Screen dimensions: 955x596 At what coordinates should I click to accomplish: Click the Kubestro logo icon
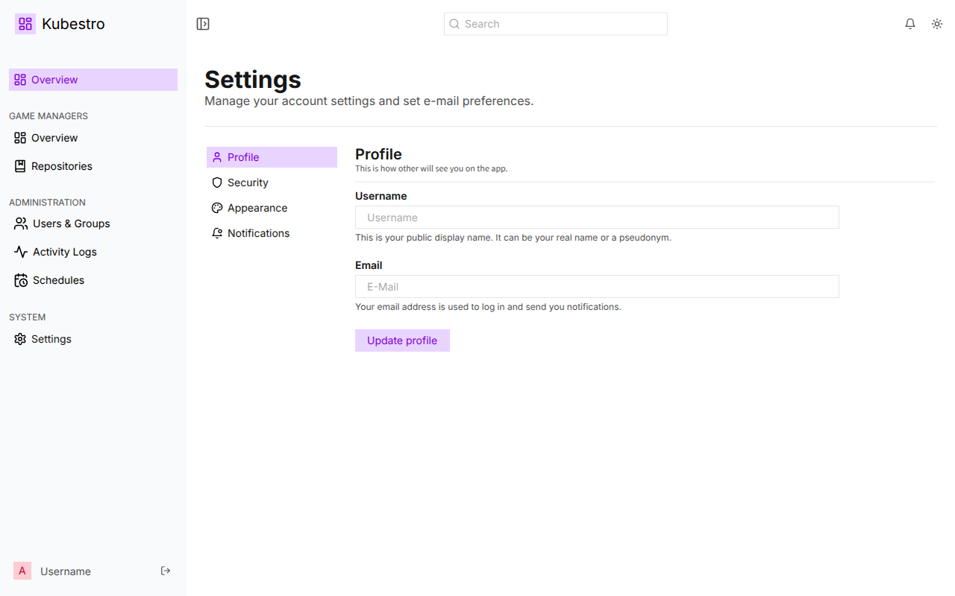click(x=25, y=24)
